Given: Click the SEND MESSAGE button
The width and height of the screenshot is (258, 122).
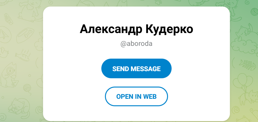Looking at the screenshot, I should (x=136, y=68).
